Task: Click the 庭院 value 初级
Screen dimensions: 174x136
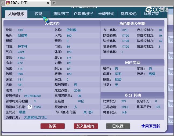Action: coord(118,80)
